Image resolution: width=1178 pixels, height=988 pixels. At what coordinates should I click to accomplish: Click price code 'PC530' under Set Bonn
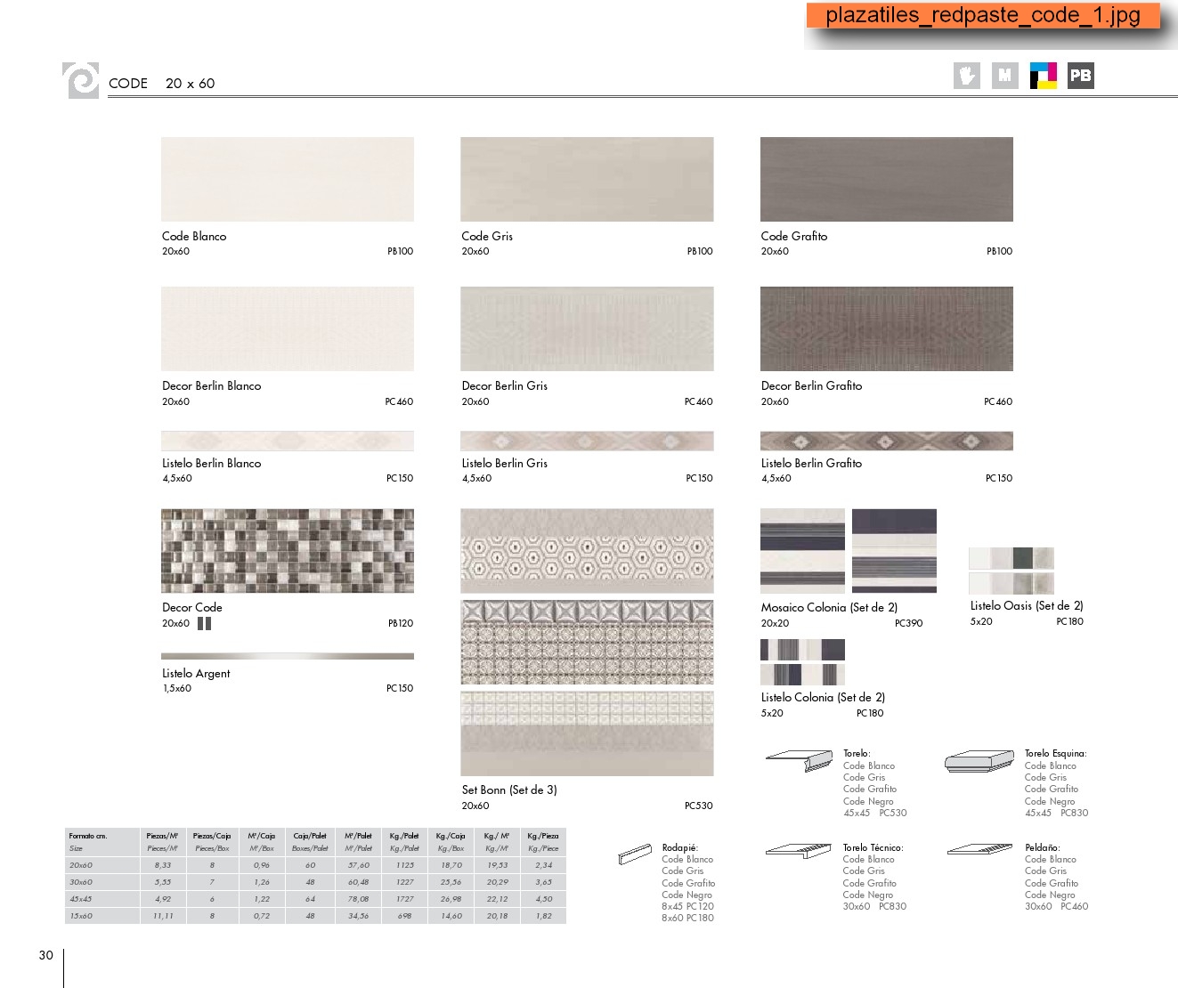click(x=699, y=806)
